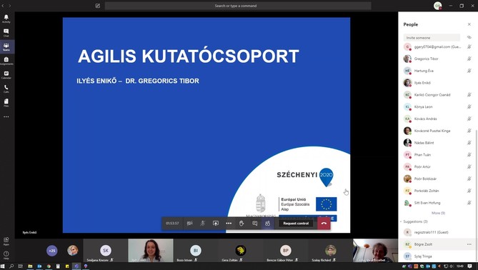The image size is (478, 270).
Task: Open the share screen tray icon
Action: 216,224
